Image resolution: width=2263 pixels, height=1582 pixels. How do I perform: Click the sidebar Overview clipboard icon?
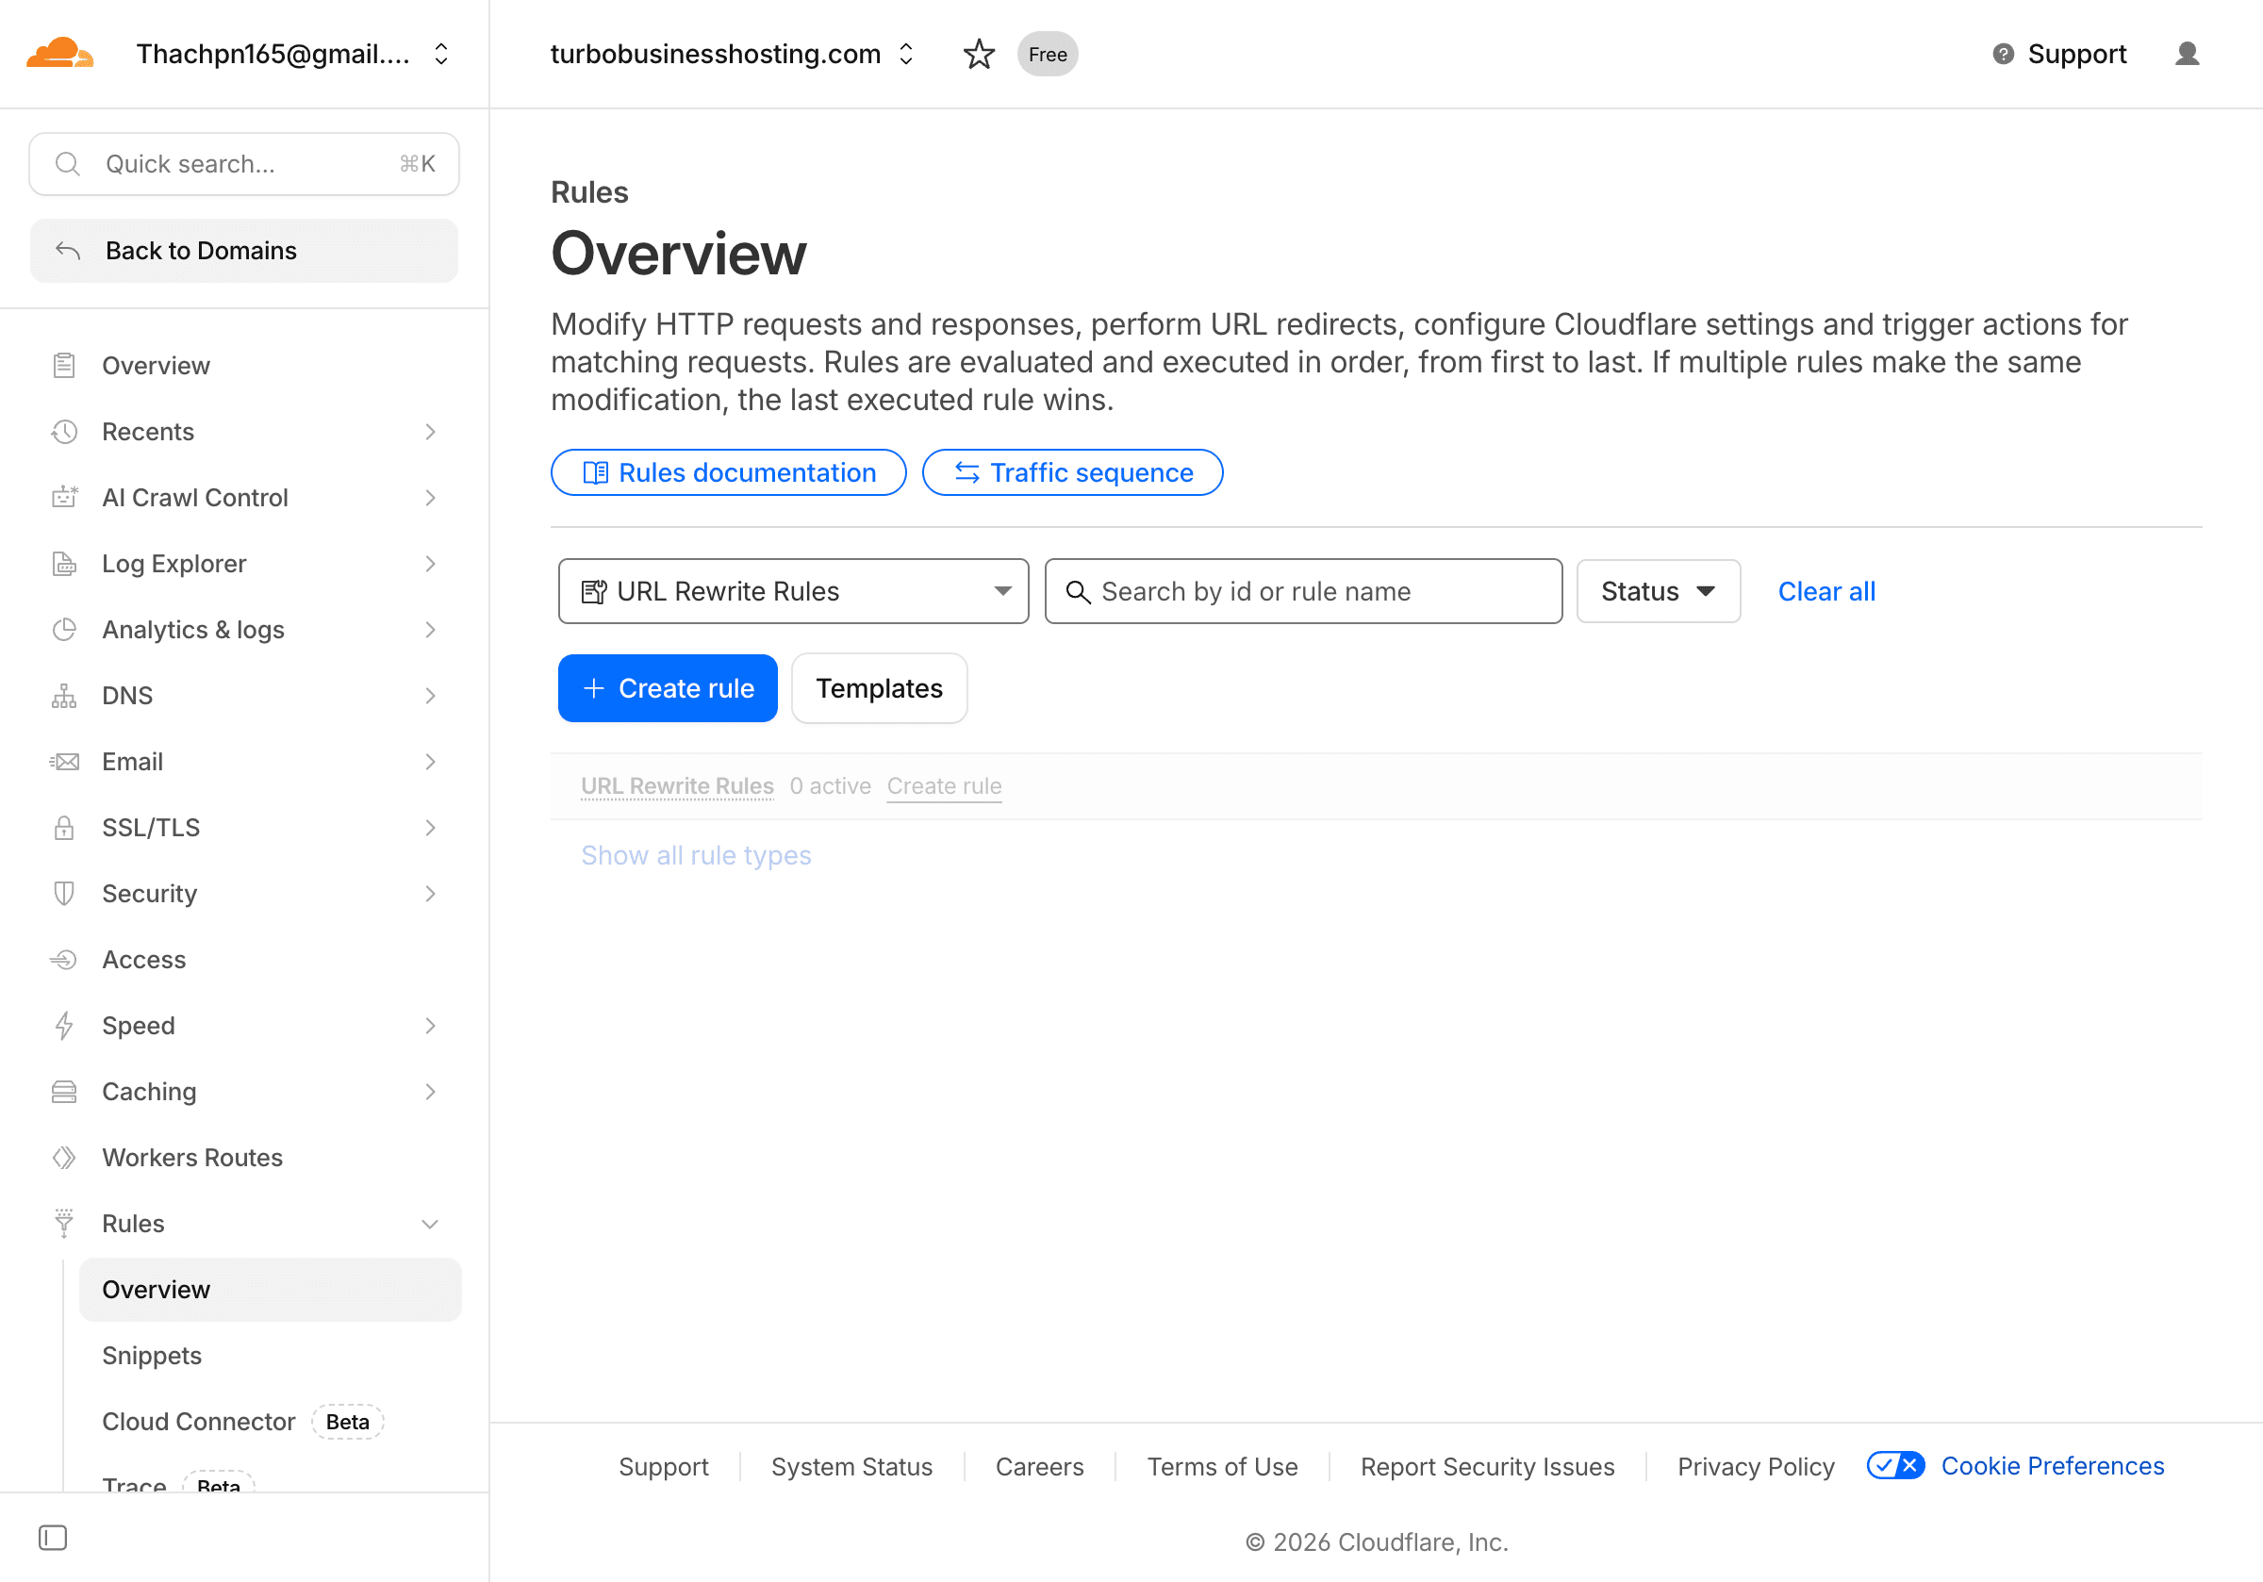[64, 366]
